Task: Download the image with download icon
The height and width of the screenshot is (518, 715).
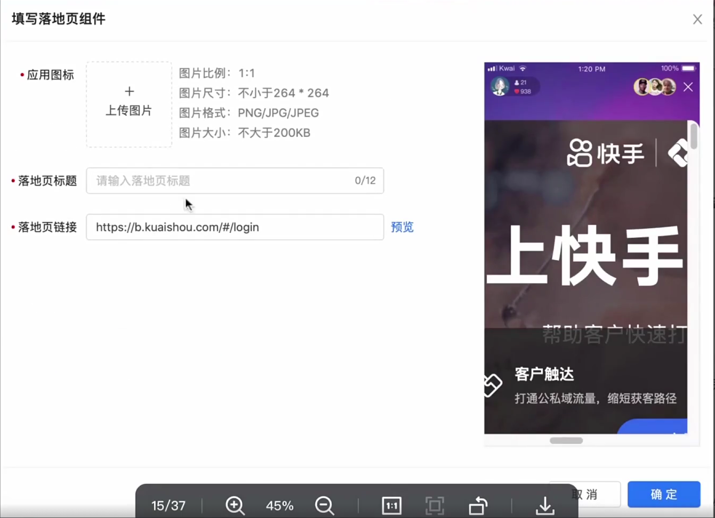Action: coord(545,505)
